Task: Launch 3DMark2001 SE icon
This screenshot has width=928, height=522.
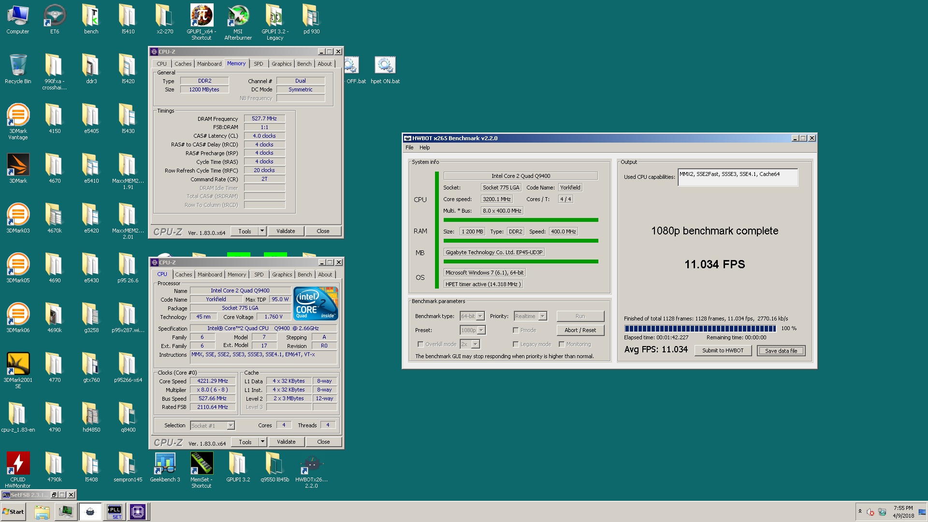Action: click(18, 370)
